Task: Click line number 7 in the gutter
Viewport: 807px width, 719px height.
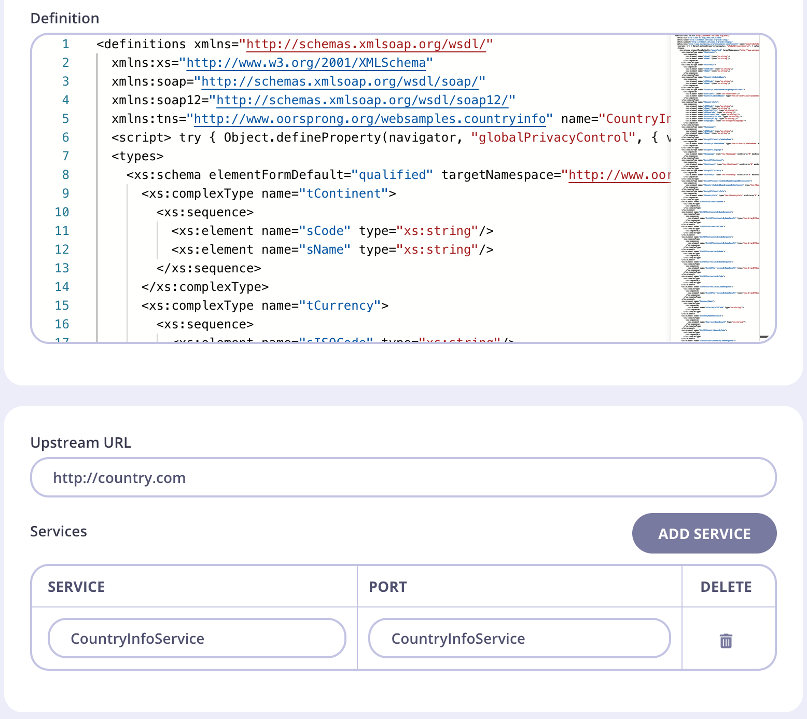Action: [x=65, y=156]
